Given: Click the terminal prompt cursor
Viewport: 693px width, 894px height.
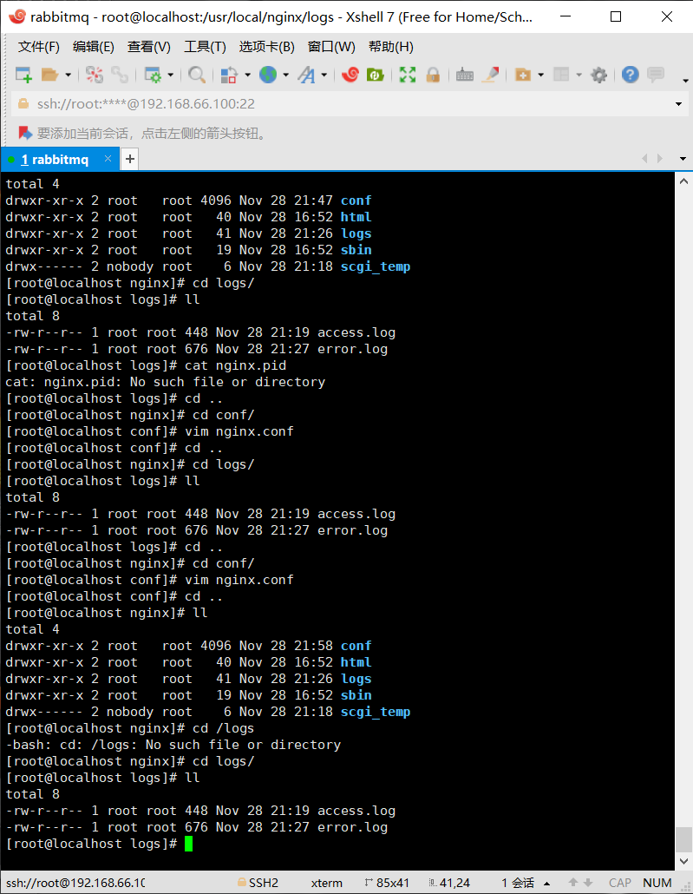Looking at the screenshot, I should point(188,844).
